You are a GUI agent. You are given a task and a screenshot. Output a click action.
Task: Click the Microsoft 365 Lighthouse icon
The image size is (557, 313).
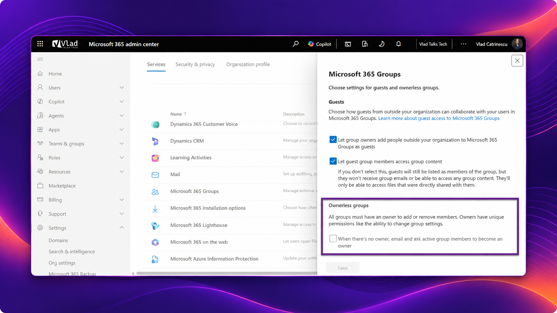coord(155,225)
